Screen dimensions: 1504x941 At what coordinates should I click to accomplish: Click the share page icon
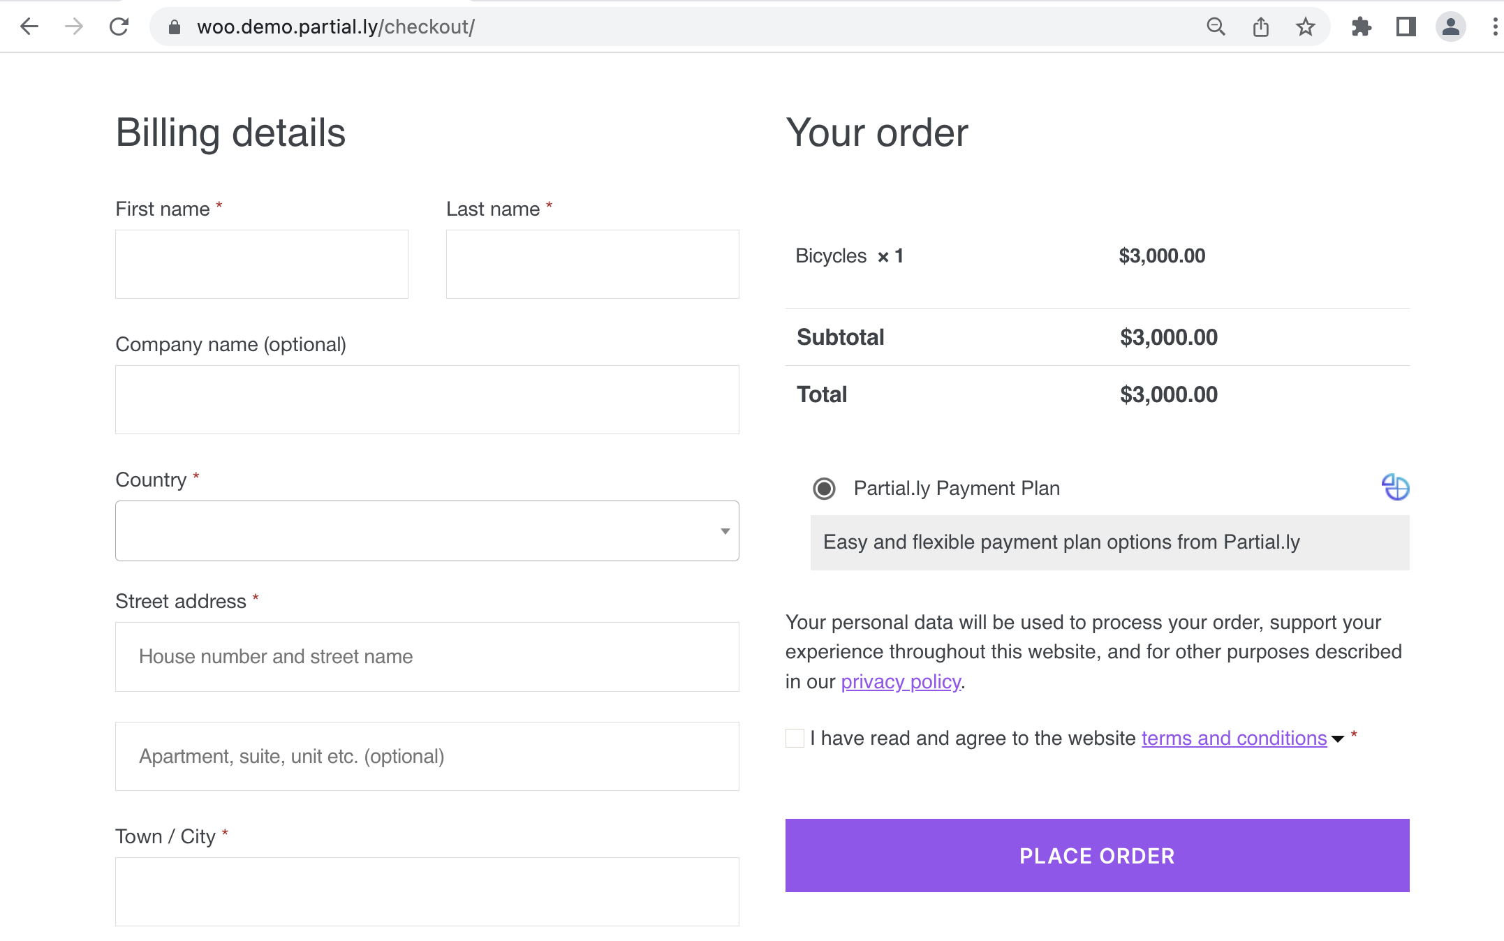tap(1260, 27)
